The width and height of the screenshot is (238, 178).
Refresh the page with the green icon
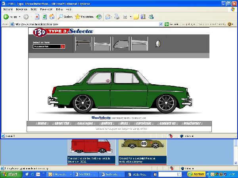44,17
